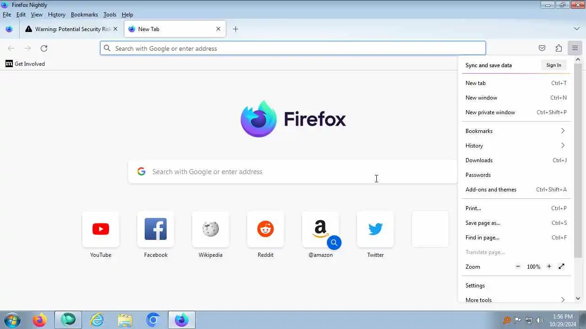Go back using the back arrow
The width and height of the screenshot is (586, 329).
click(11, 48)
